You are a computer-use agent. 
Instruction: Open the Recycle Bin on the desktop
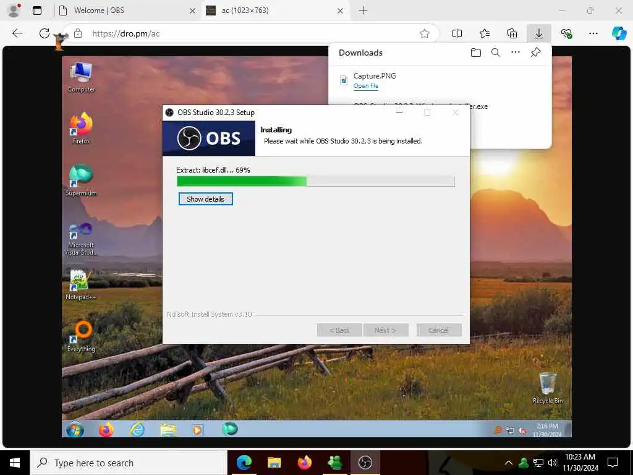548,388
